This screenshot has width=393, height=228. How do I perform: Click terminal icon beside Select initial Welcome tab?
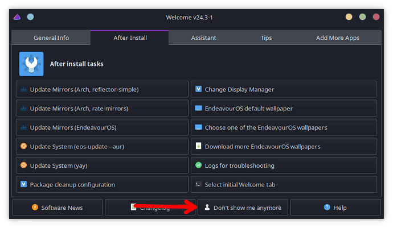pyautogui.click(x=199, y=184)
